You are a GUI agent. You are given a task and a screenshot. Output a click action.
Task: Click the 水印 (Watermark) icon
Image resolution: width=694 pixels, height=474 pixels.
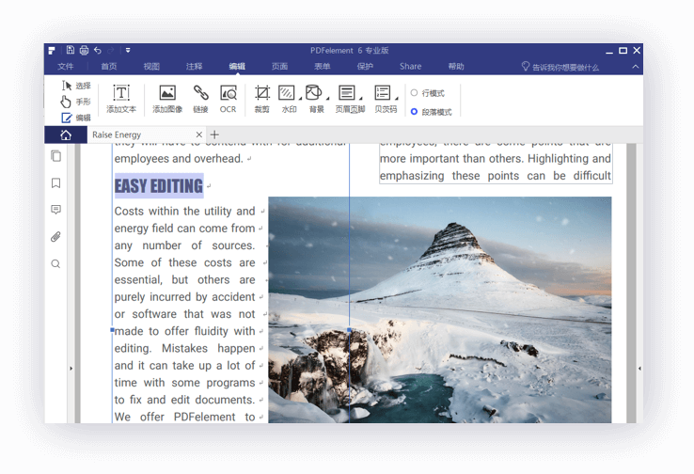[x=287, y=93]
